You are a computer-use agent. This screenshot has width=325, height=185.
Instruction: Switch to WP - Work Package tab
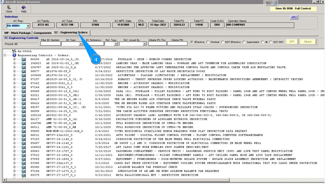coord(18,33)
